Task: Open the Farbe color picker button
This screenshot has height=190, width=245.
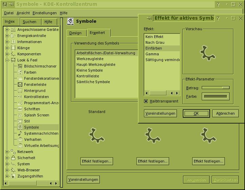Action: pos(216,96)
